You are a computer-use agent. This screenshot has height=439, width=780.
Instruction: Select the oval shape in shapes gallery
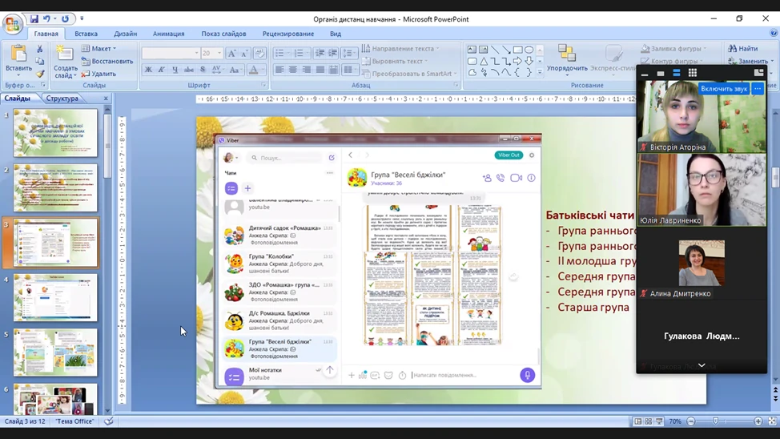click(529, 50)
